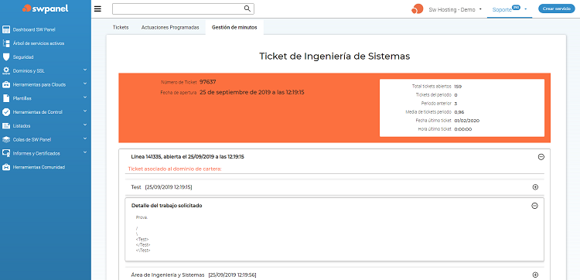Screen dimensions: 580x280
Task: Click the Soporte notification badge
Action: 516,7
